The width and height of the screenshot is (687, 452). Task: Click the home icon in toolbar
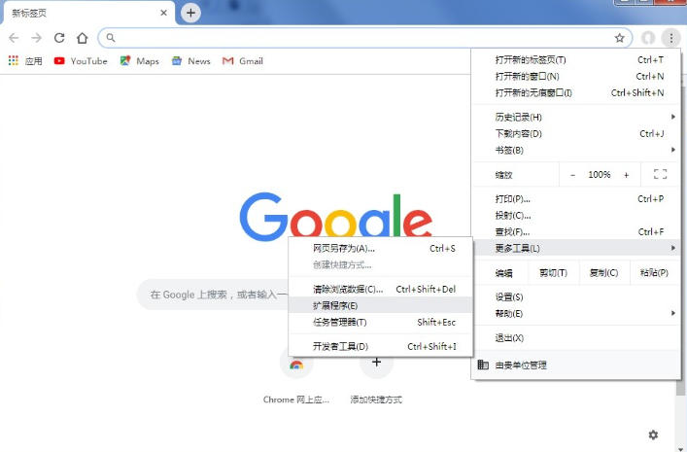pos(83,38)
